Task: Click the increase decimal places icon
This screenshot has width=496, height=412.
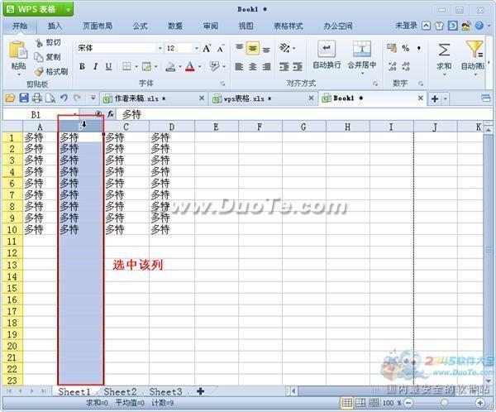Action: [x=392, y=66]
